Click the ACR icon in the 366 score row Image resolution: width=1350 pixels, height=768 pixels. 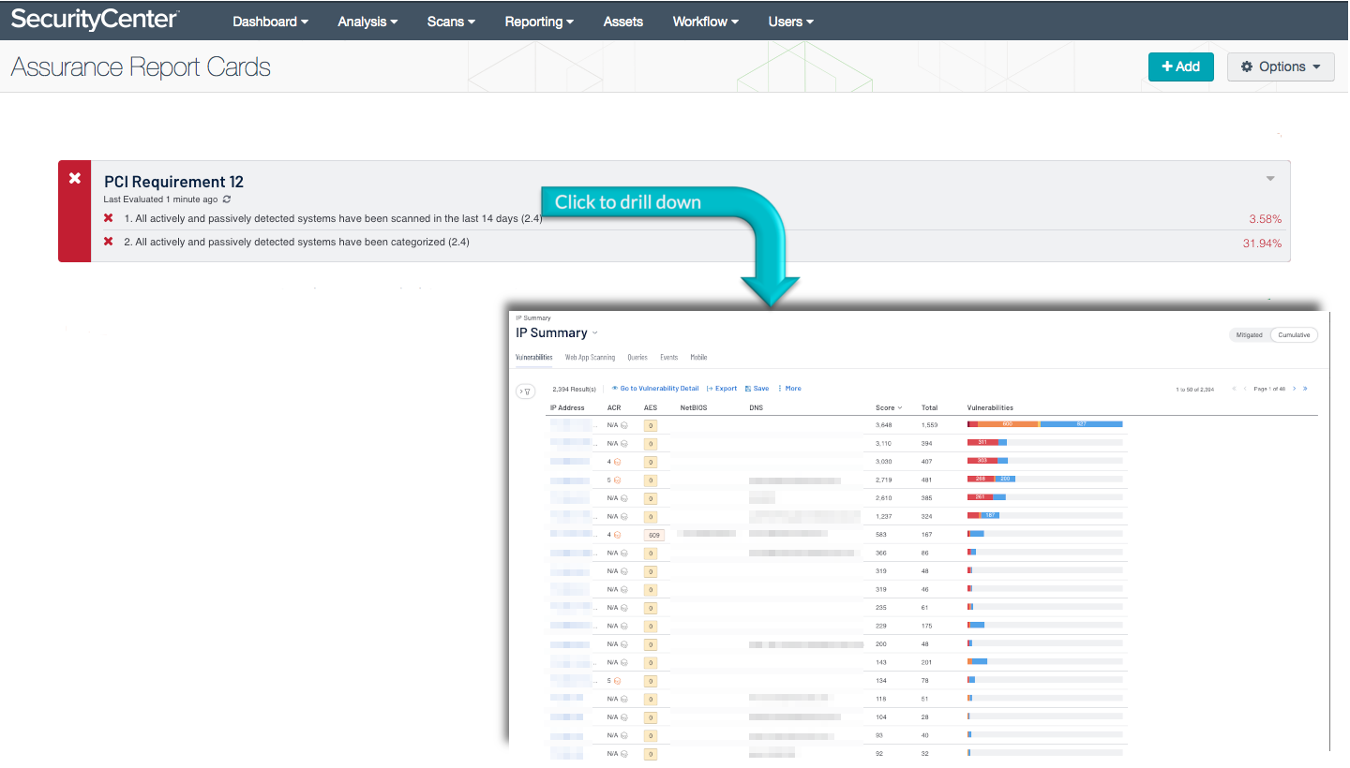point(623,554)
